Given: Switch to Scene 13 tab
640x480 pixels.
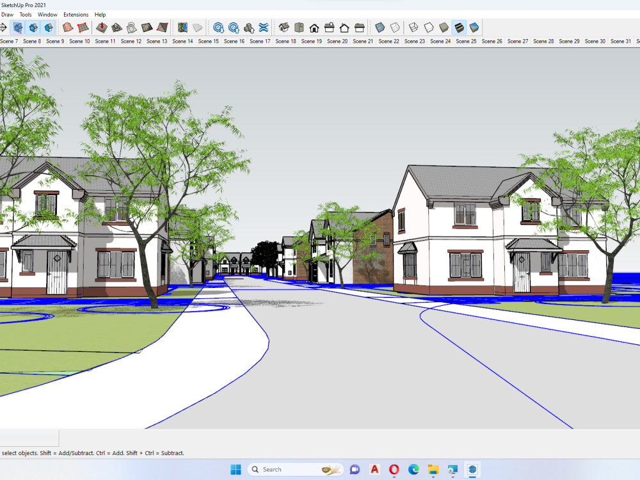Looking at the screenshot, I should point(157,41).
